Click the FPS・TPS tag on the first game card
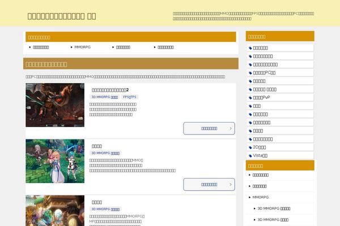Viewport: 340px width, 226px height. point(129,97)
